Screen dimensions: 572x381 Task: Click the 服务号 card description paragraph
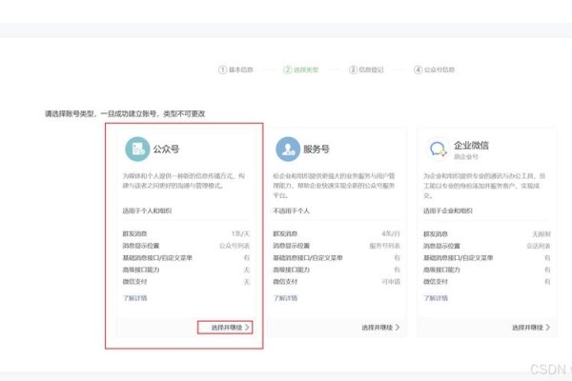pos(334,186)
